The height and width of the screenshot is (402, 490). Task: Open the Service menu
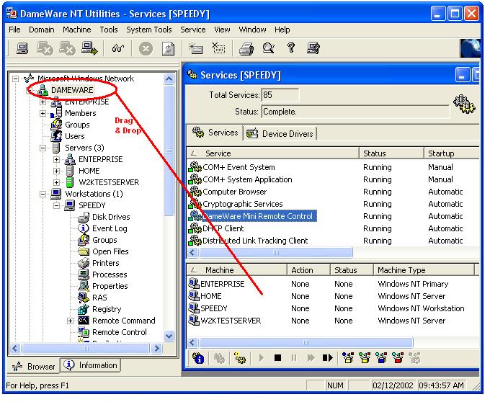tap(193, 30)
